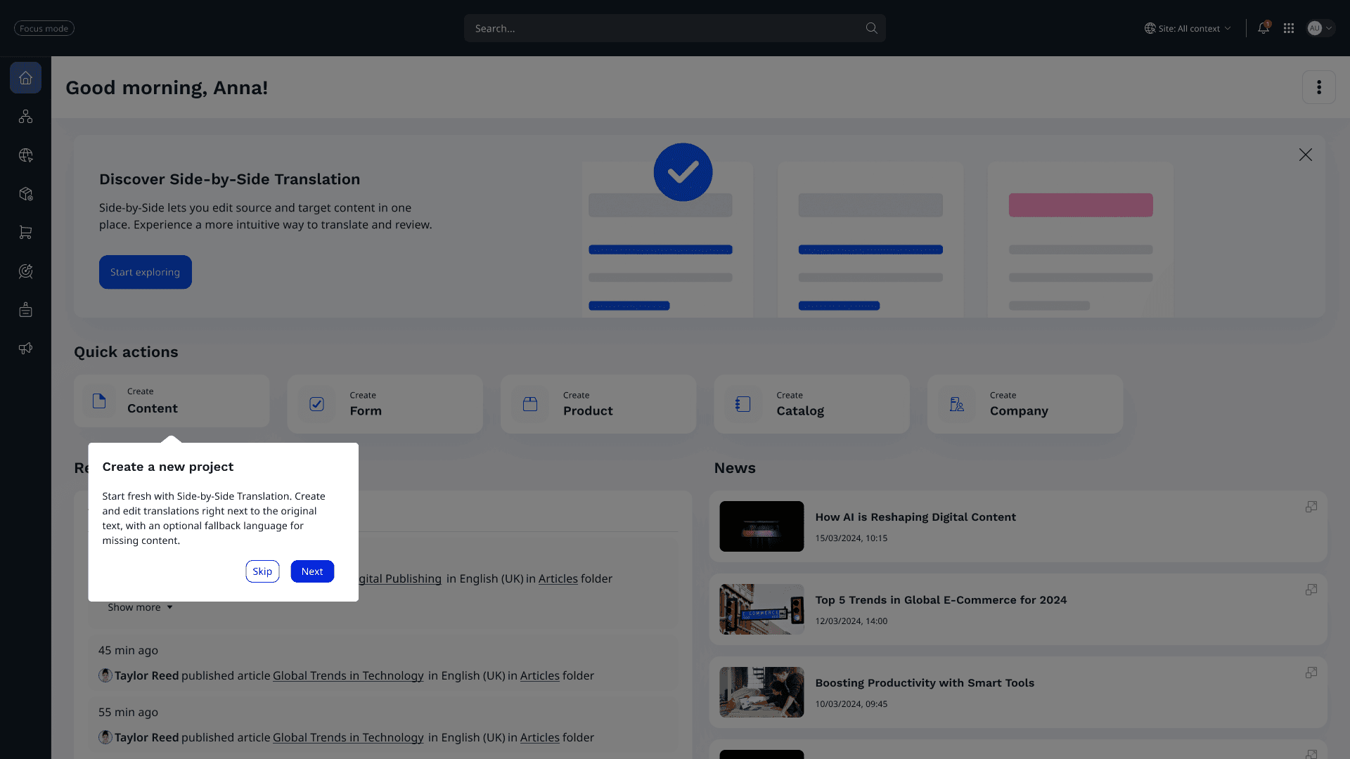The image size is (1350, 759).
Task: Open the user avatar menu dropdown
Action: point(1320,28)
